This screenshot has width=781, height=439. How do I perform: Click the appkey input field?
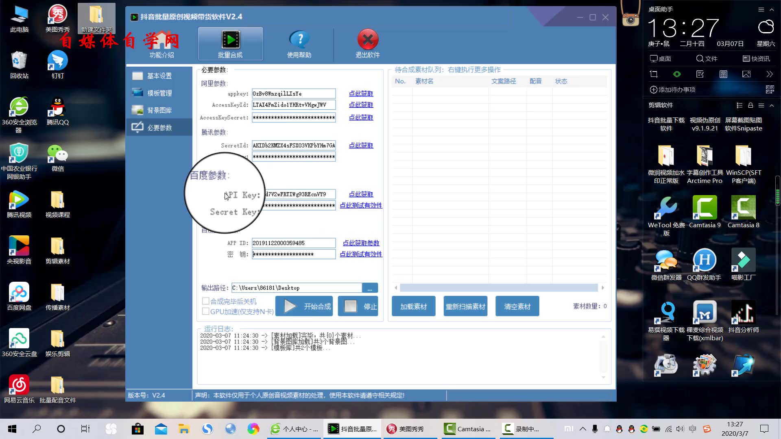(x=294, y=93)
